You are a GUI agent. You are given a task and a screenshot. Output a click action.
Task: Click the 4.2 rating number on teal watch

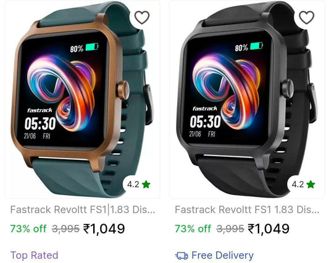(x=133, y=185)
